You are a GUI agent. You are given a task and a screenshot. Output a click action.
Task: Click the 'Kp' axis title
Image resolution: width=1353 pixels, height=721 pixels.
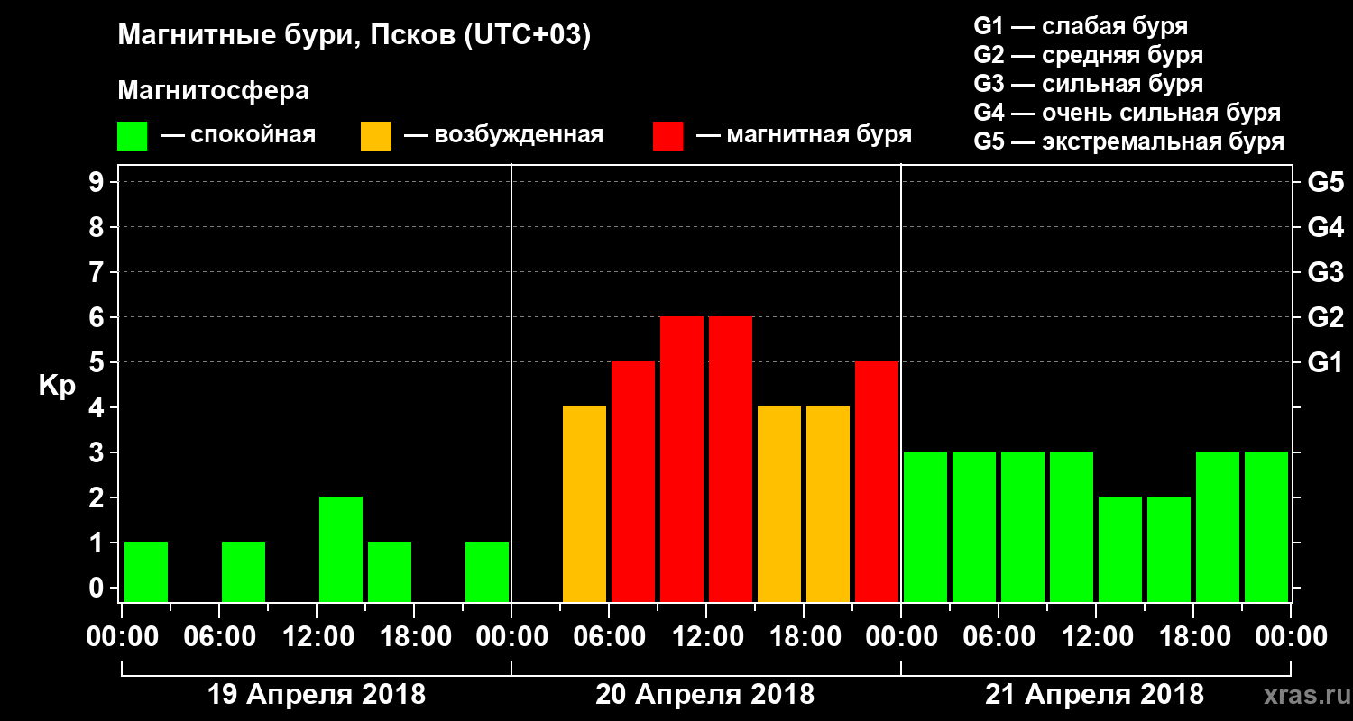57,386
